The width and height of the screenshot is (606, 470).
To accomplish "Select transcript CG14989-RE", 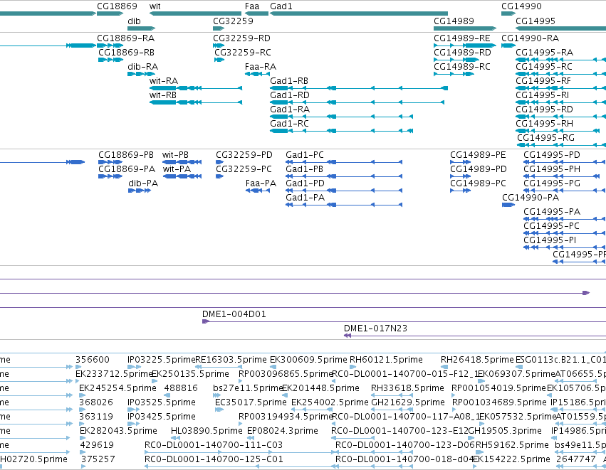I will point(465,46).
